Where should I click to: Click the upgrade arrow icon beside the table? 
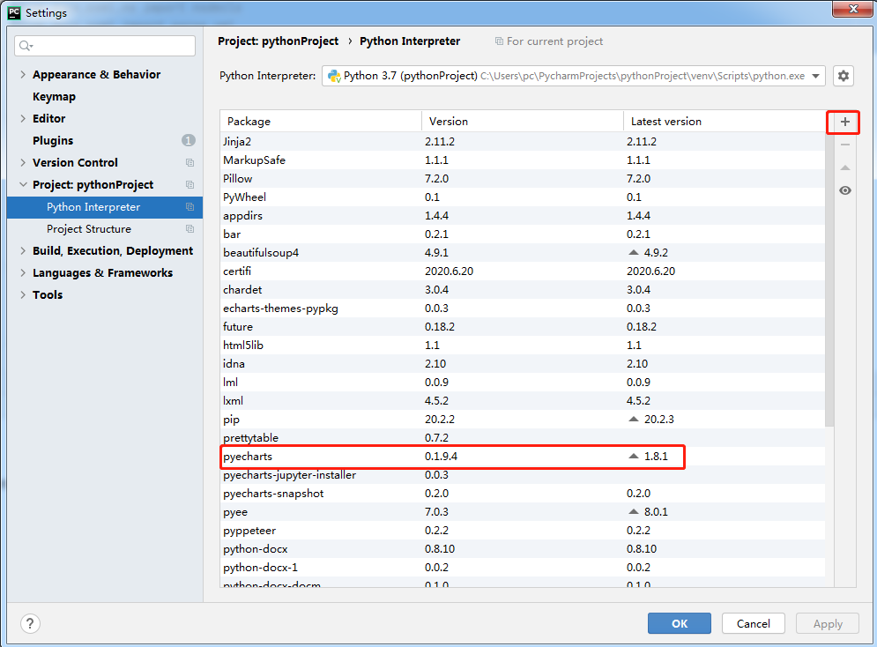point(844,167)
